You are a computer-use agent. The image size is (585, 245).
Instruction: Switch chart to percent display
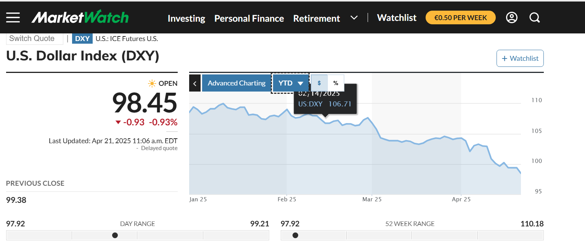(336, 83)
